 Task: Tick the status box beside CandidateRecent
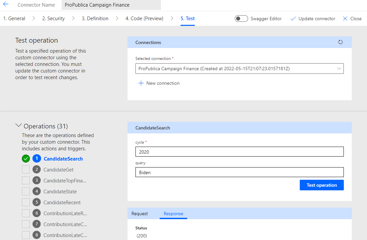tap(26, 202)
